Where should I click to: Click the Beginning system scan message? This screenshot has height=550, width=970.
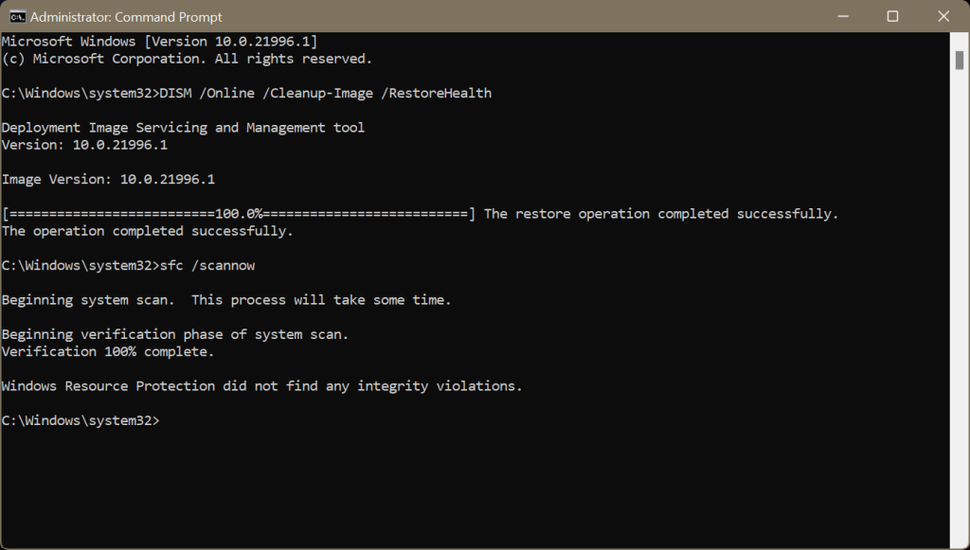[226, 300]
